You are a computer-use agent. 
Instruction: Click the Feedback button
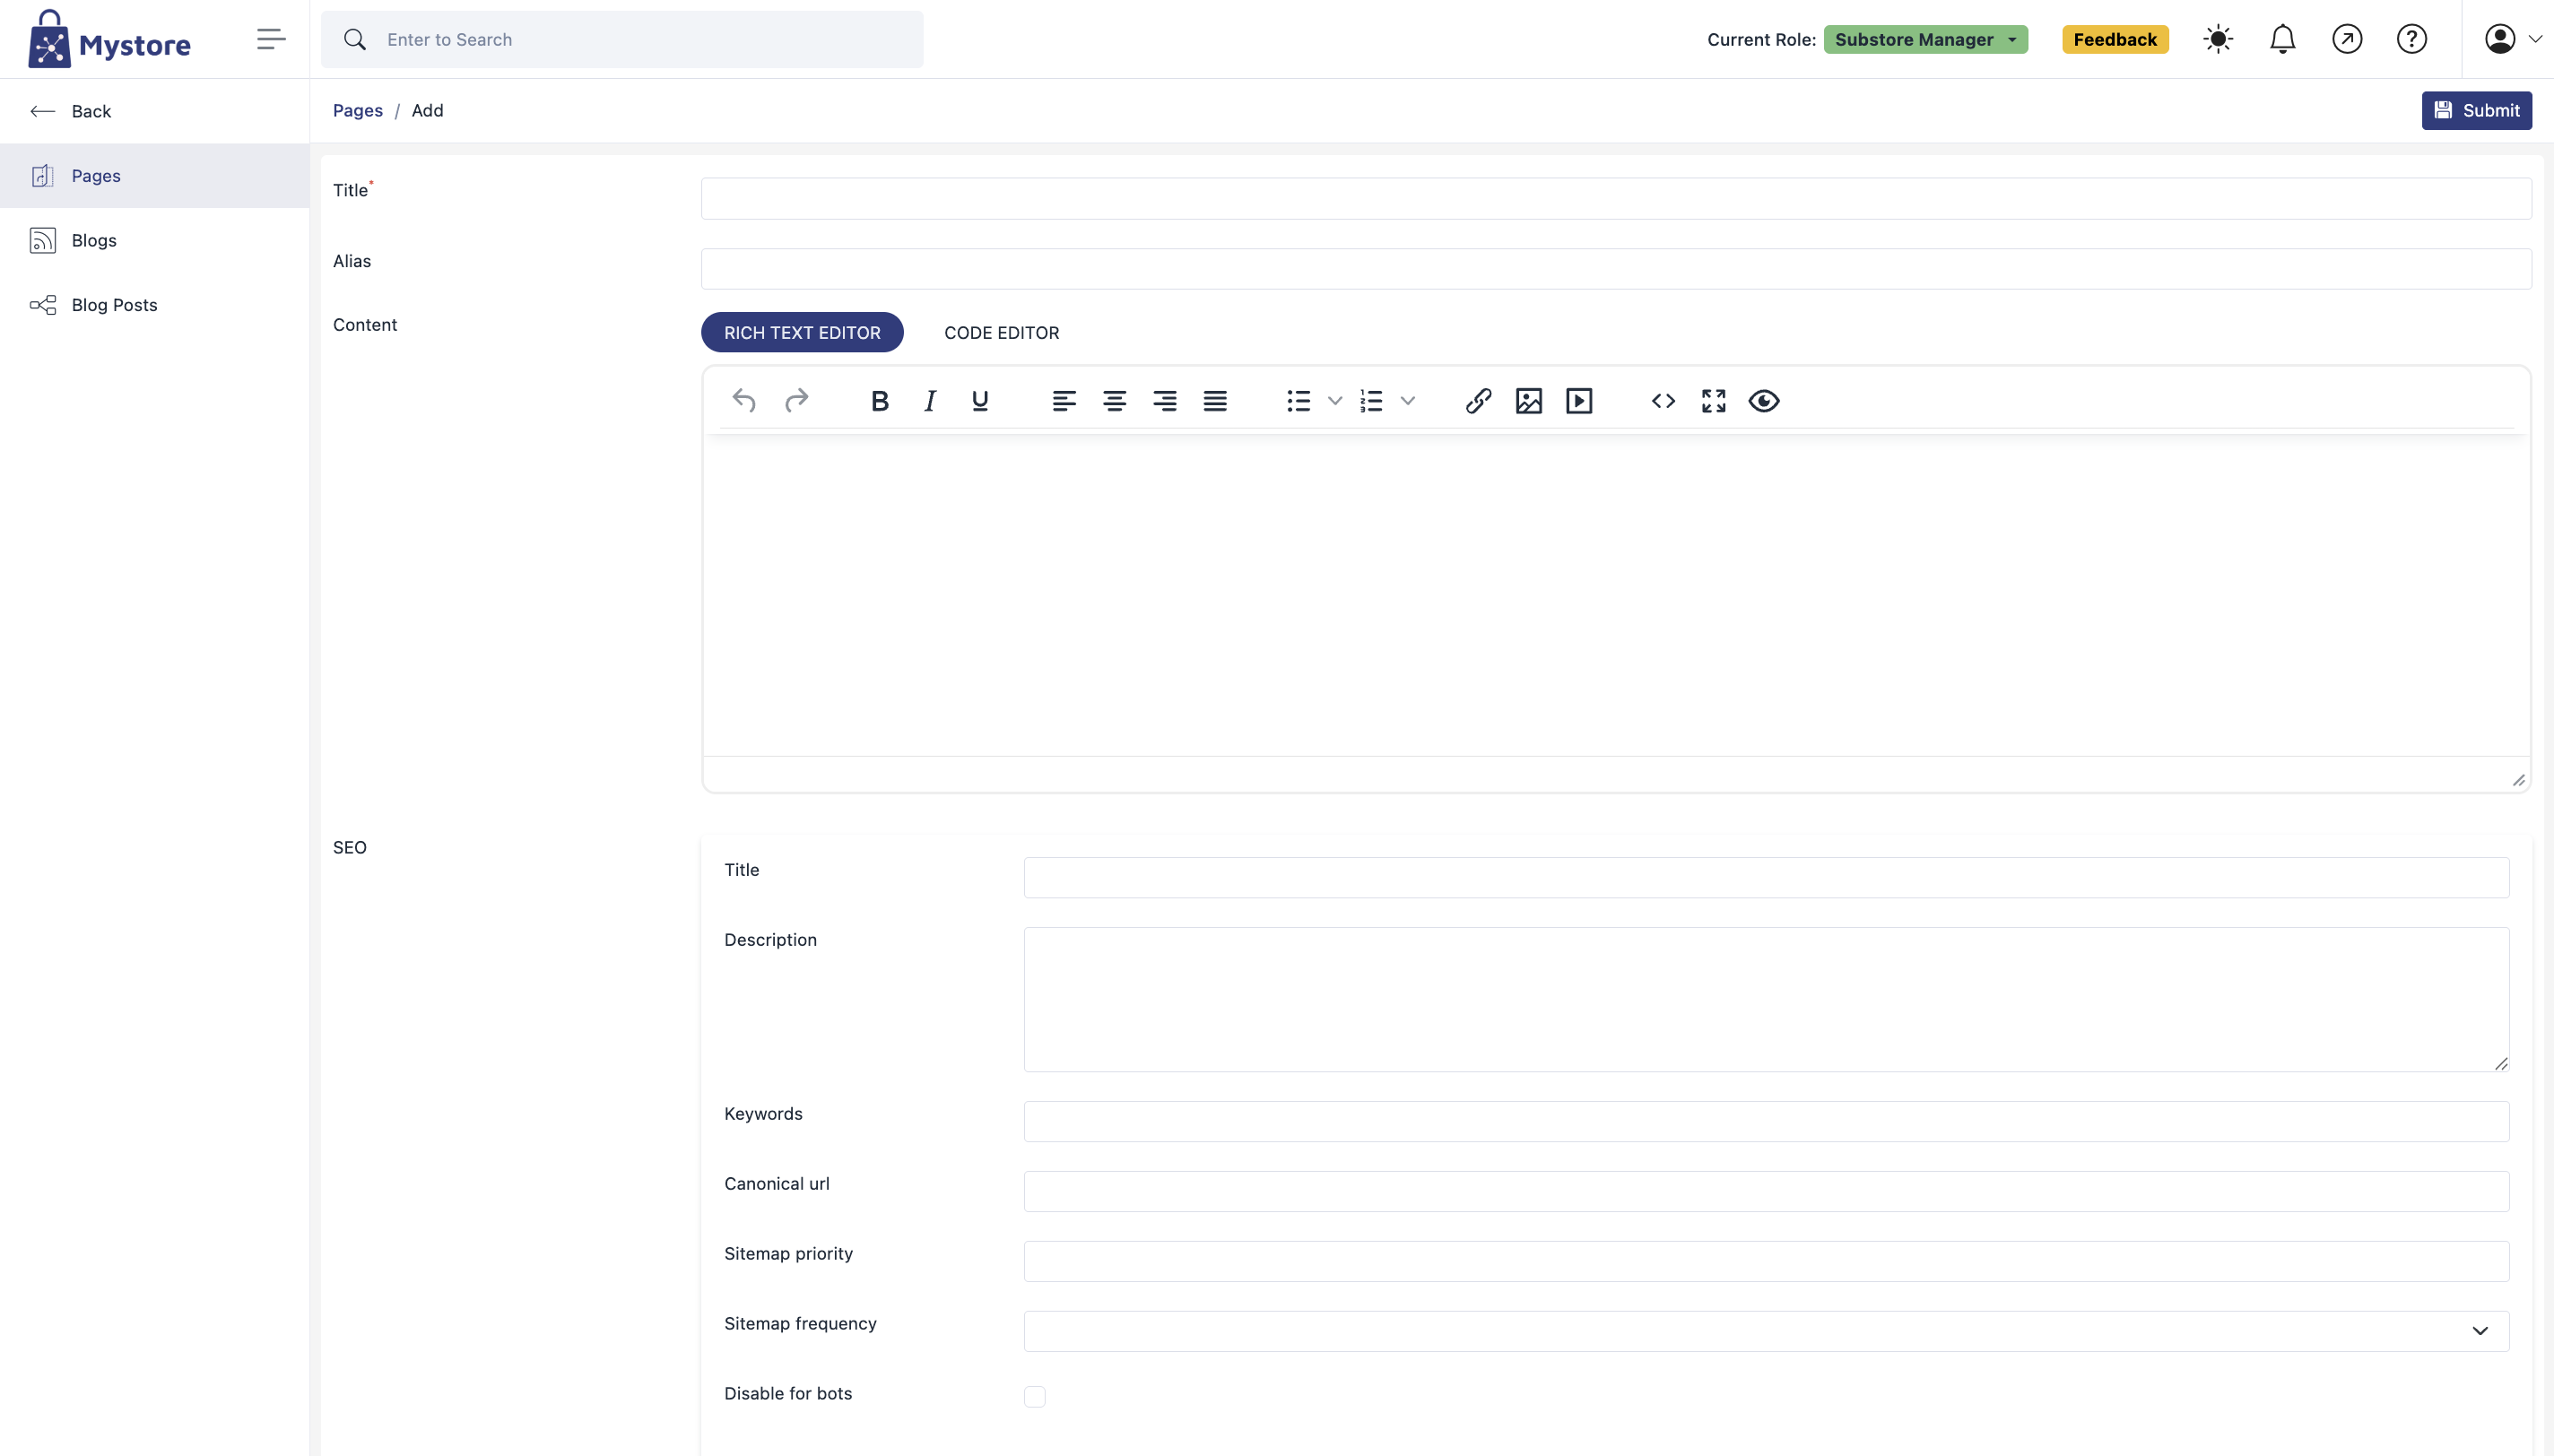[x=2115, y=39]
